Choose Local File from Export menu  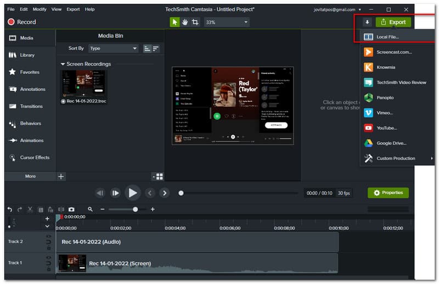387,37
